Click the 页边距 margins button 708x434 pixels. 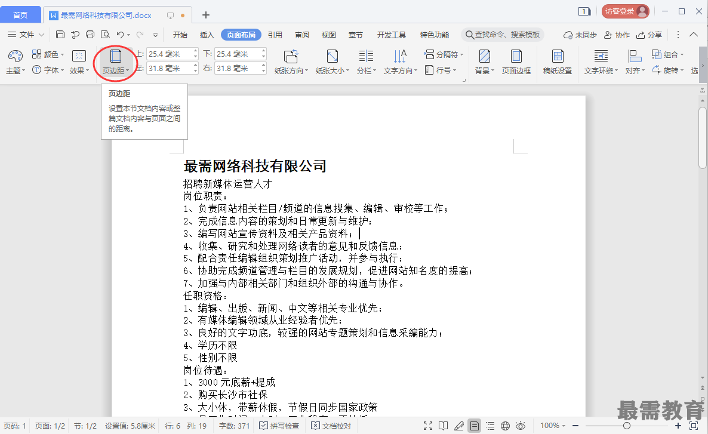tap(116, 62)
